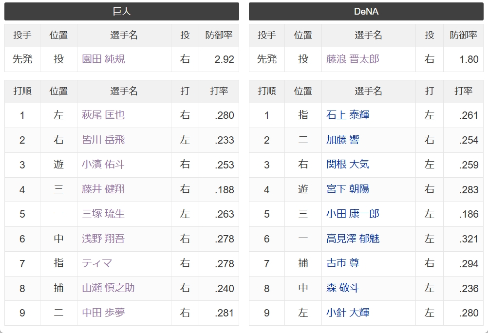Open 石上 泰輝 player page

(x=348, y=115)
